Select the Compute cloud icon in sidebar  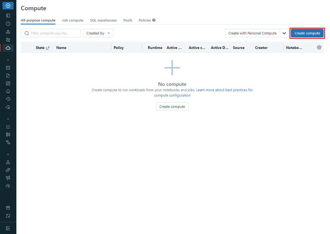pos(8,48)
